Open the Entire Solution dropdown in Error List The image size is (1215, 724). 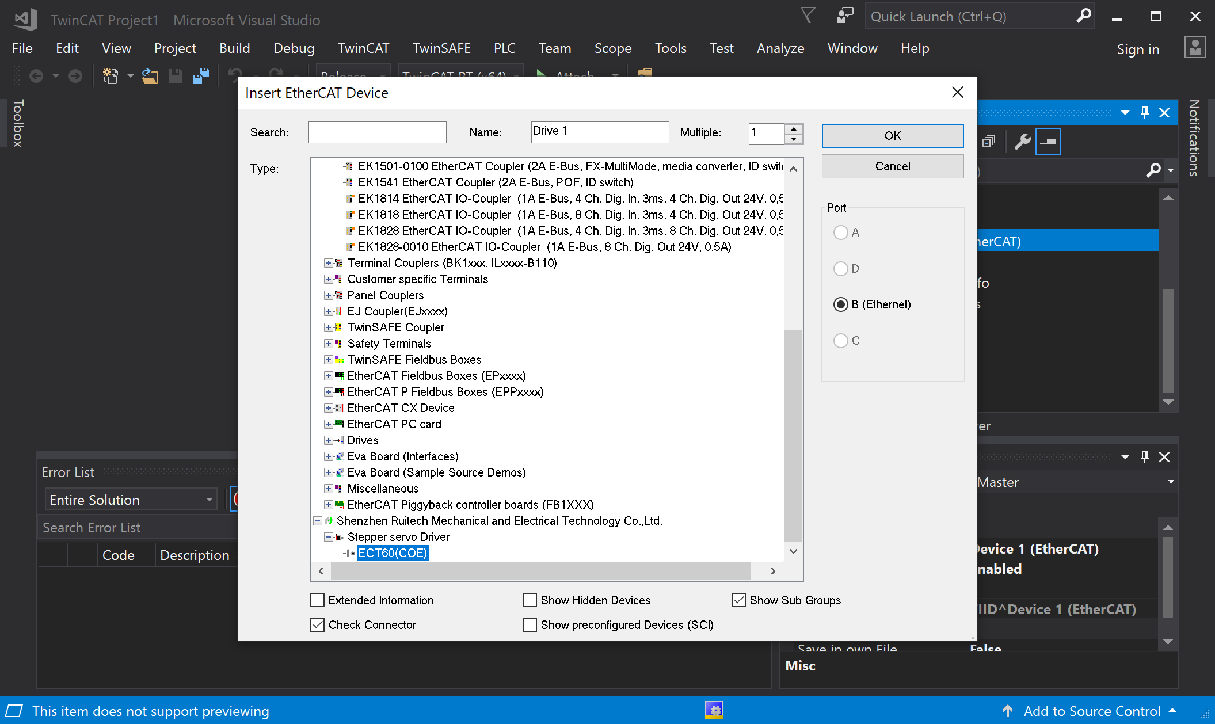click(x=131, y=500)
